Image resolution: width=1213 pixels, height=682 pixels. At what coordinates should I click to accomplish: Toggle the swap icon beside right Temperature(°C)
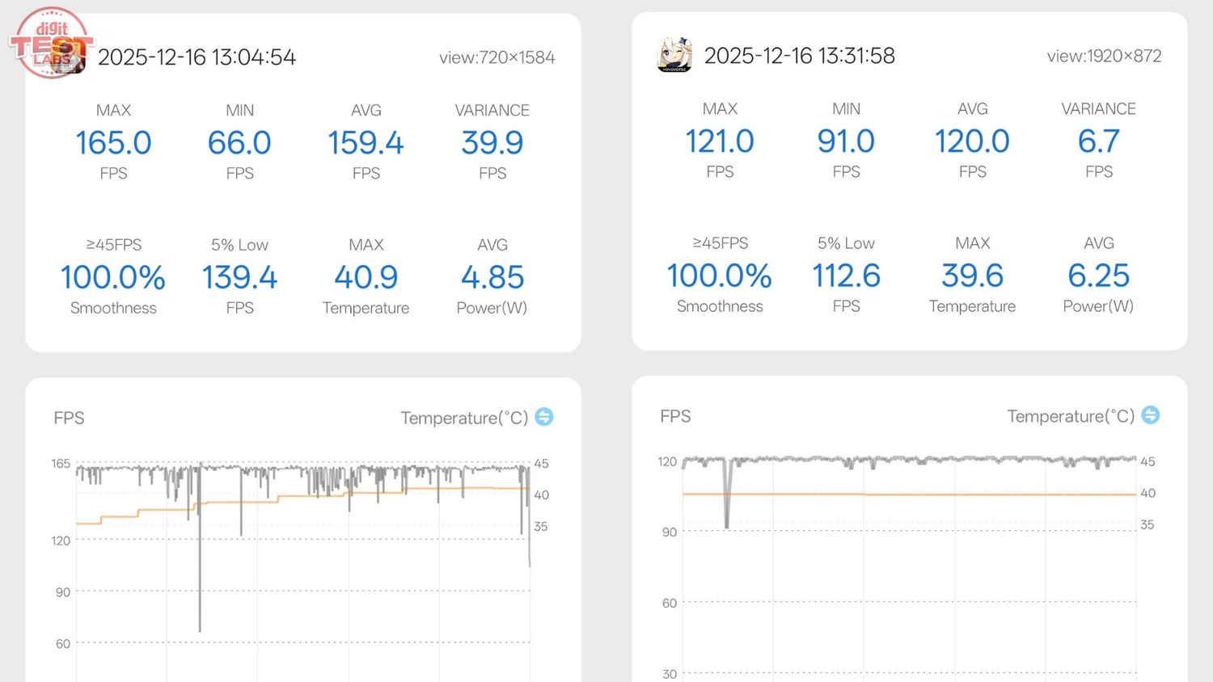click(1150, 415)
